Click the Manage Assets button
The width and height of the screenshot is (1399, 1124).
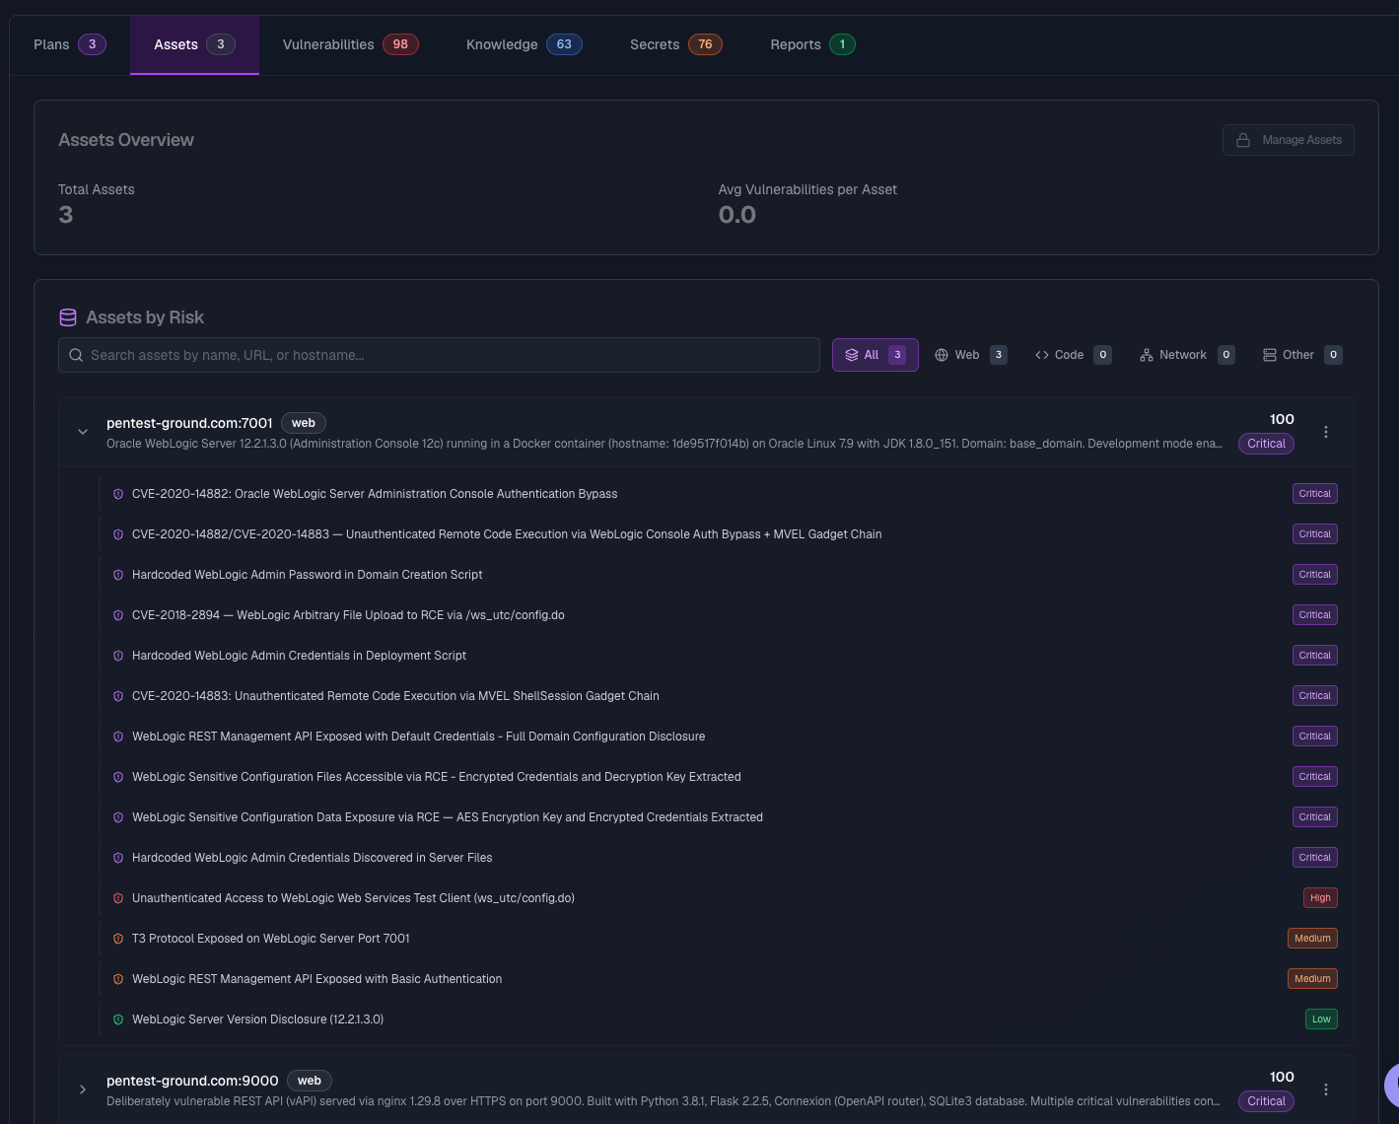click(1288, 140)
